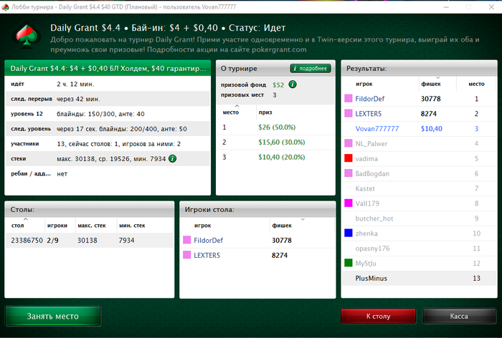The image size is (502, 338).
Task: Close the tournament lobby window
Action: pos(491,6)
